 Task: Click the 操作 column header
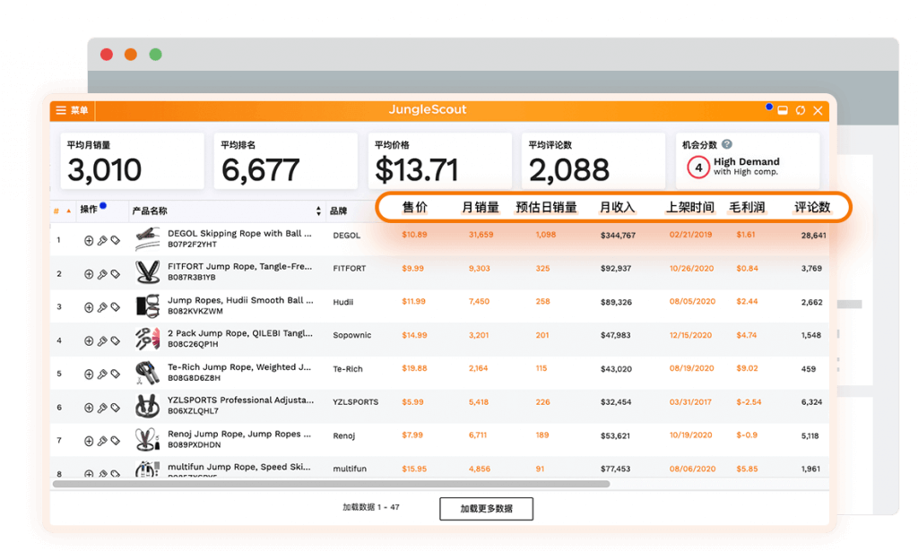pos(89,210)
